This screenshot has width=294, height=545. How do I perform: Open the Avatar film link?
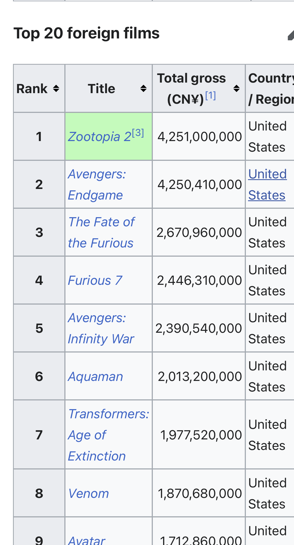(x=87, y=540)
